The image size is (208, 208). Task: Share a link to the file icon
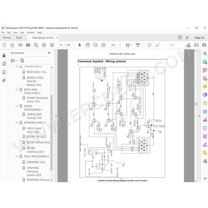(188, 45)
